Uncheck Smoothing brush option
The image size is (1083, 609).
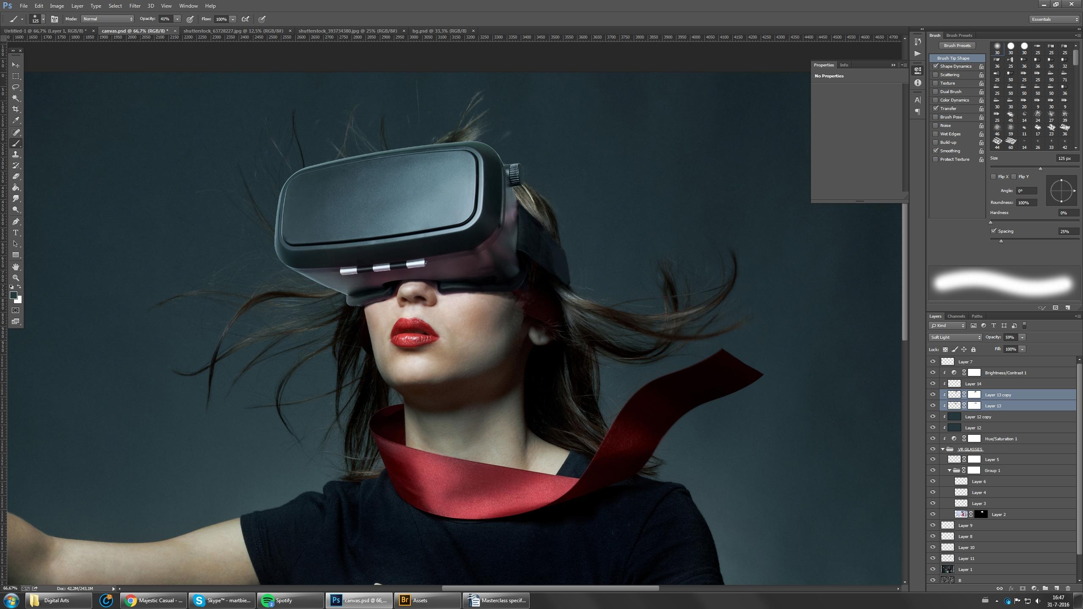pos(936,151)
